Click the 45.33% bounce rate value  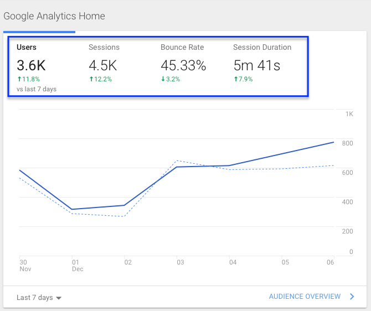[x=183, y=65]
